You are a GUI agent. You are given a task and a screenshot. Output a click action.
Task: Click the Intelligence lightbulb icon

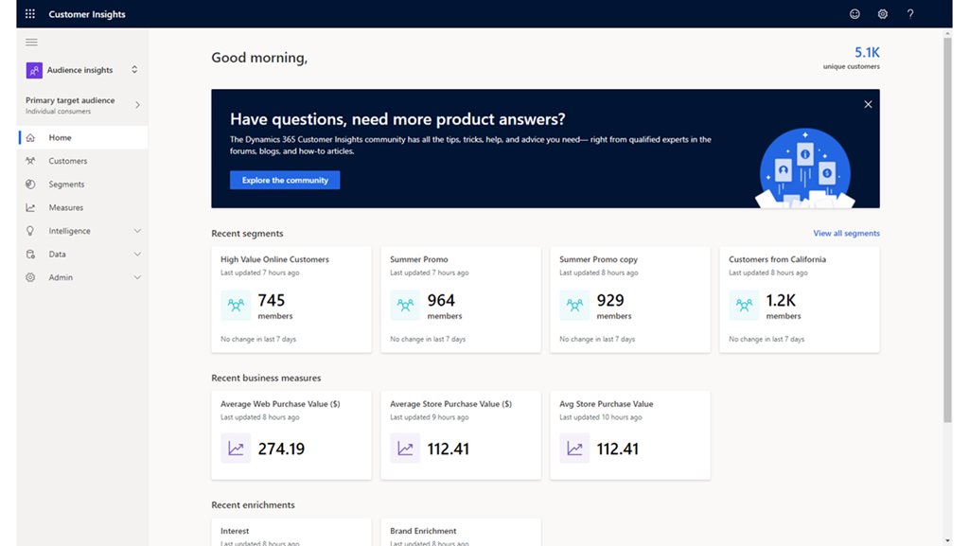click(30, 231)
